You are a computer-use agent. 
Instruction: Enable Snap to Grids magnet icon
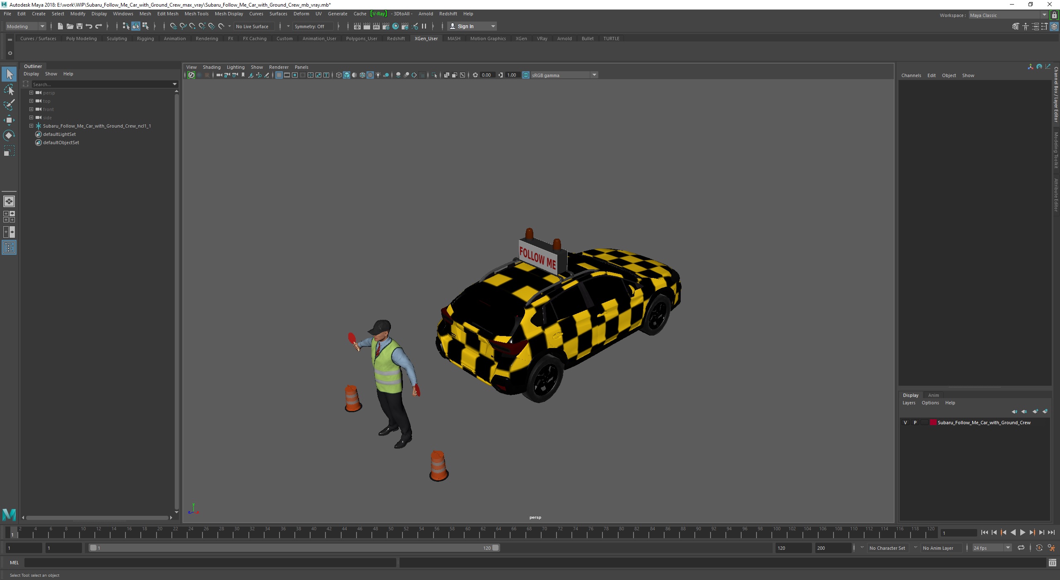[x=173, y=26]
